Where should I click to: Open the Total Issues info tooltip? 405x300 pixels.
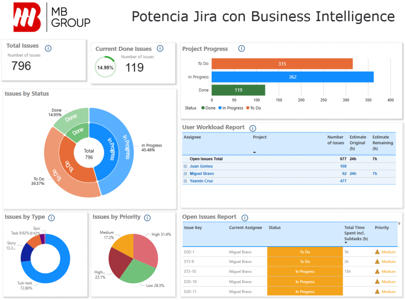click(48, 48)
